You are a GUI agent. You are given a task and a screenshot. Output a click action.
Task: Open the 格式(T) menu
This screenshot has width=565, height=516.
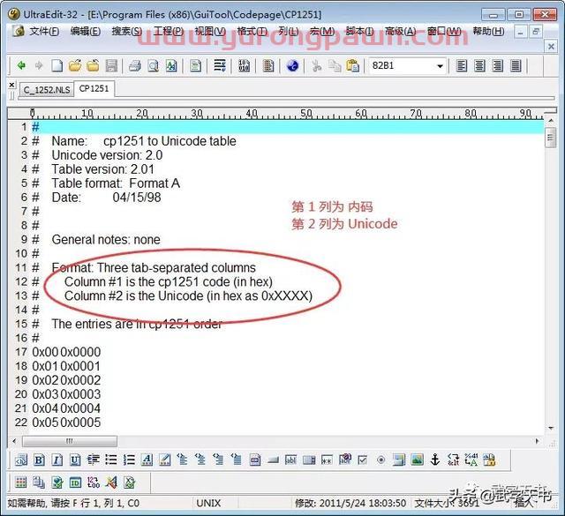coord(252,32)
